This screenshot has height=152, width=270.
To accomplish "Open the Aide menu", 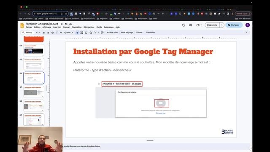I will click(118, 27).
